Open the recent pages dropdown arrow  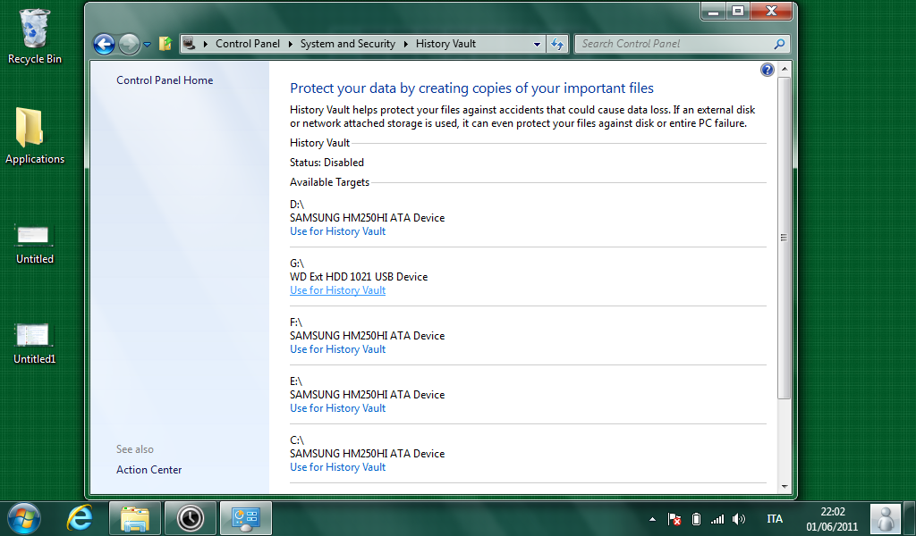[x=148, y=45]
